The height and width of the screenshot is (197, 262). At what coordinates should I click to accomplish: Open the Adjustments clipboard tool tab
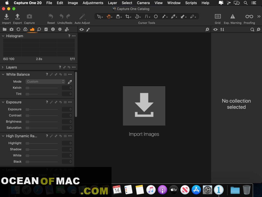(46, 29)
